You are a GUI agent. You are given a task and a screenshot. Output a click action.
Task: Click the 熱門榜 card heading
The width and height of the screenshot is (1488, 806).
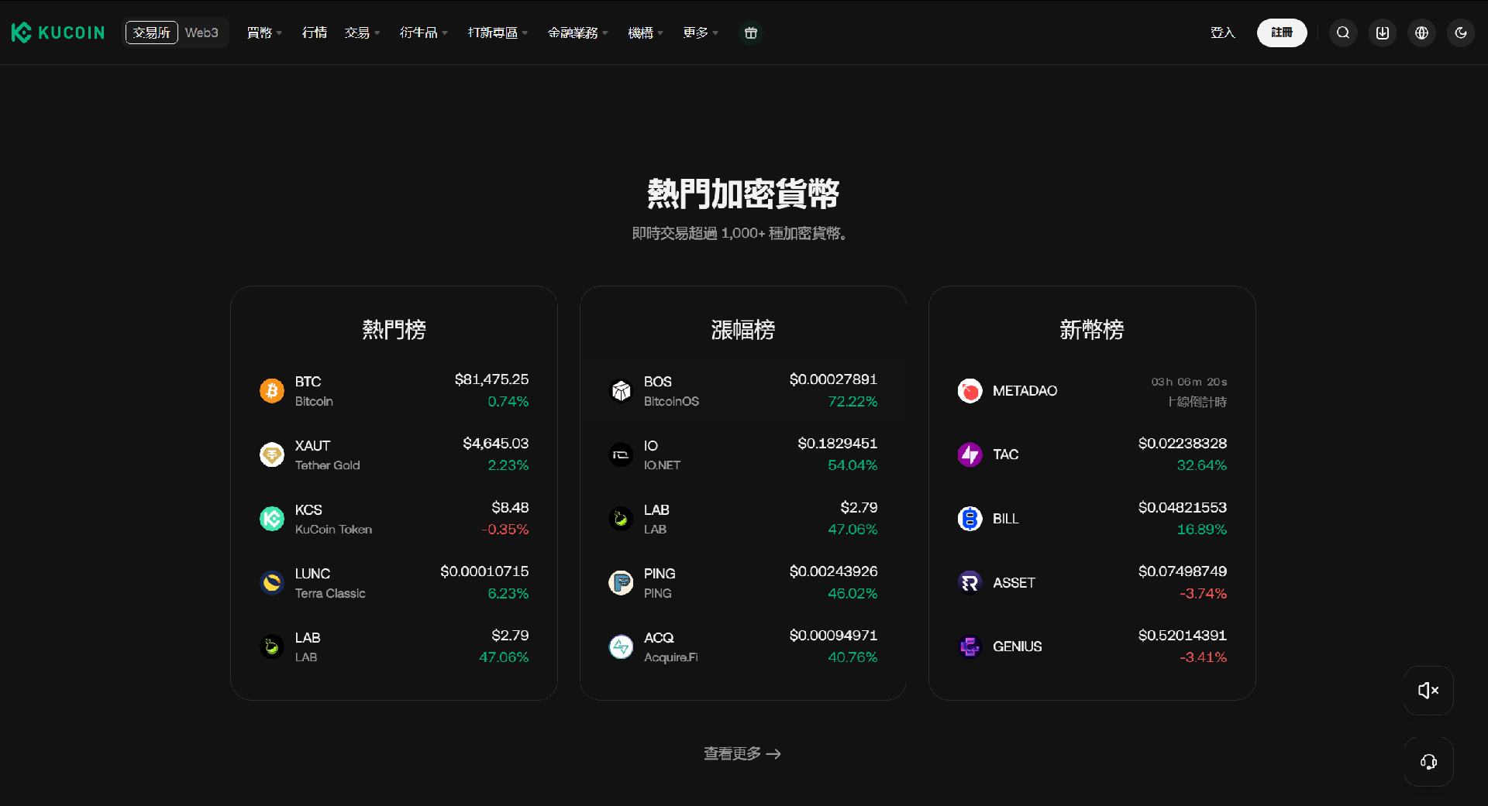(394, 330)
